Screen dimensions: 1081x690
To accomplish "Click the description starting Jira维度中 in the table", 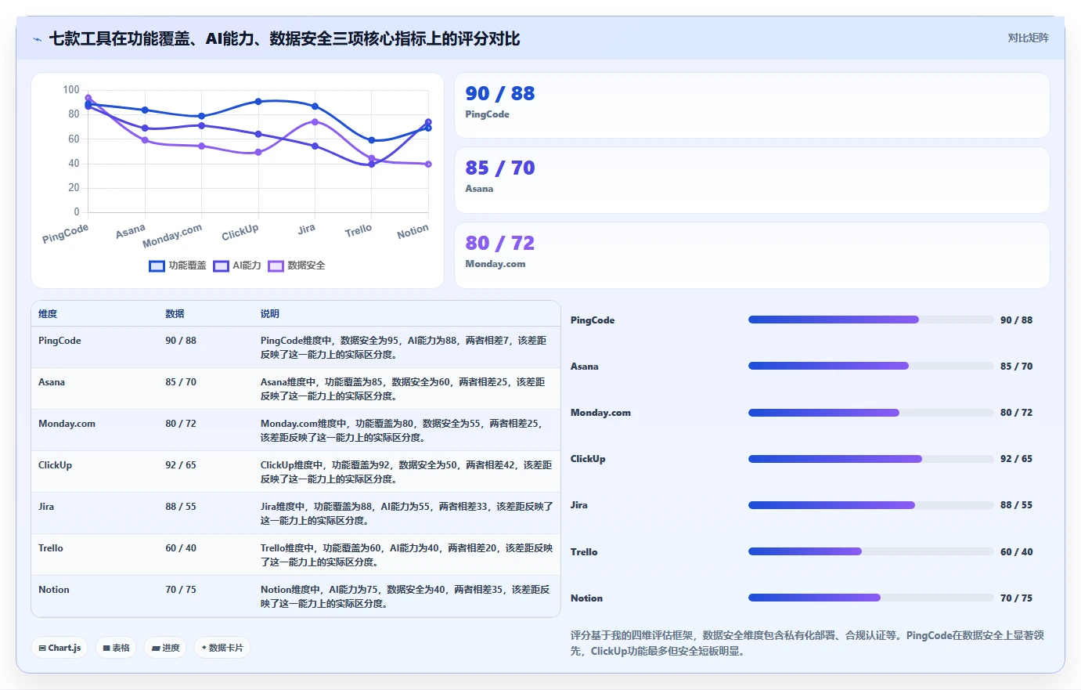I will click(407, 514).
